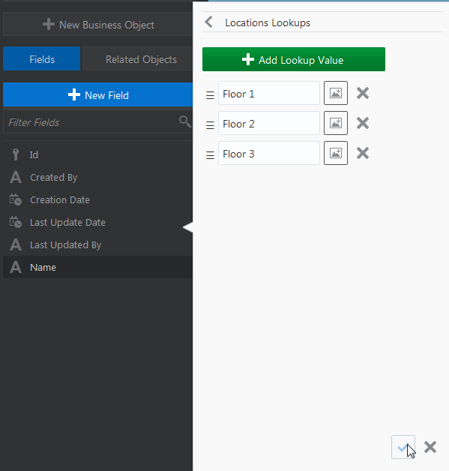Click the plus icon on New Field

(x=73, y=94)
